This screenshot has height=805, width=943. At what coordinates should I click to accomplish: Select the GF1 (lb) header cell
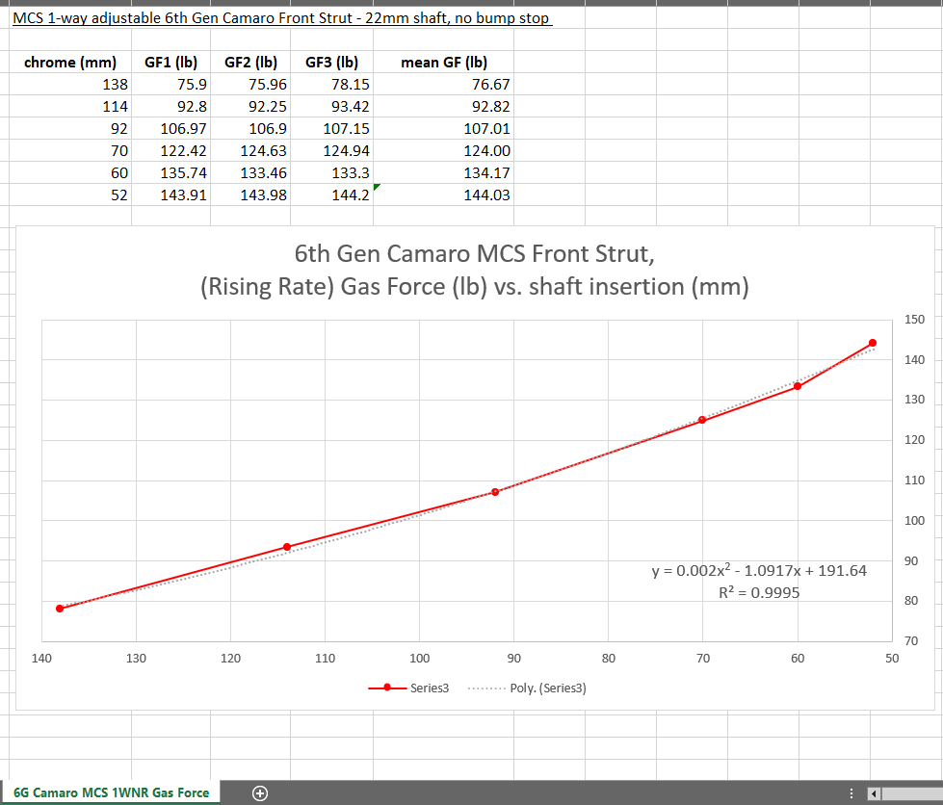coord(170,62)
